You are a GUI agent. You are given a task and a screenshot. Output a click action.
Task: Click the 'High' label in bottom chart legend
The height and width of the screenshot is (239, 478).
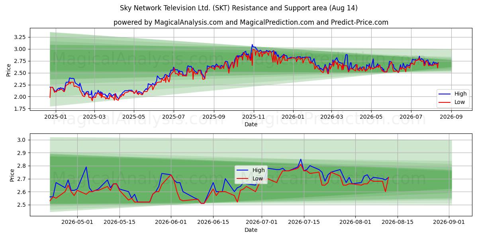[x=259, y=170]
